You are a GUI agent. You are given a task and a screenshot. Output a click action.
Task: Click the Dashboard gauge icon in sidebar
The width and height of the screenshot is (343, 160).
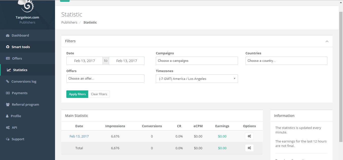8,36
